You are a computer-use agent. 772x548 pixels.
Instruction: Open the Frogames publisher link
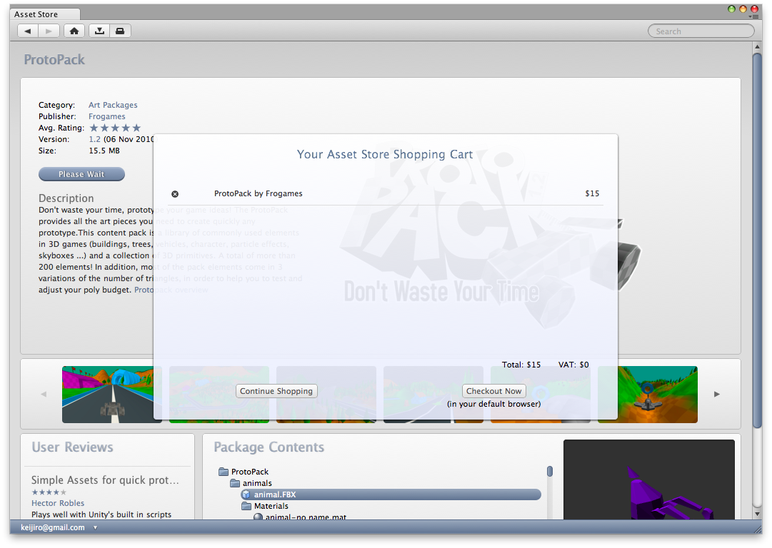(x=107, y=116)
